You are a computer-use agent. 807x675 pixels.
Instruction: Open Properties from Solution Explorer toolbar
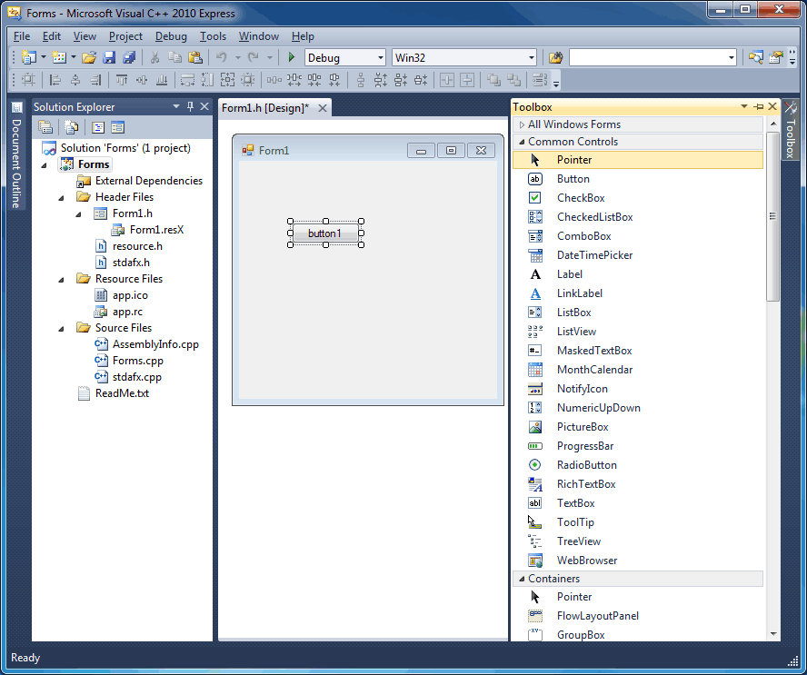45,127
